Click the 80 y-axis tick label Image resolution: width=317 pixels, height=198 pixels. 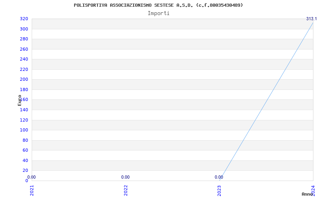25,140
